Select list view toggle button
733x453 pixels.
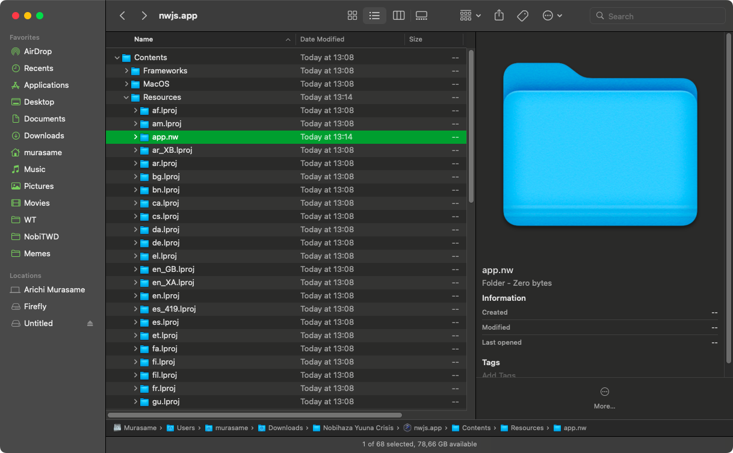tap(375, 16)
